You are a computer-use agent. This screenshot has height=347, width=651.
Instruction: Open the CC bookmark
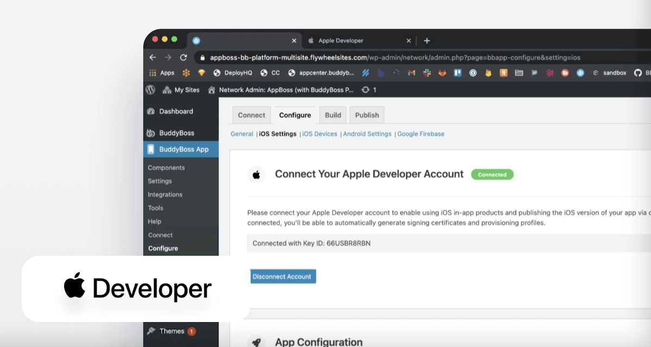(270, 73)
